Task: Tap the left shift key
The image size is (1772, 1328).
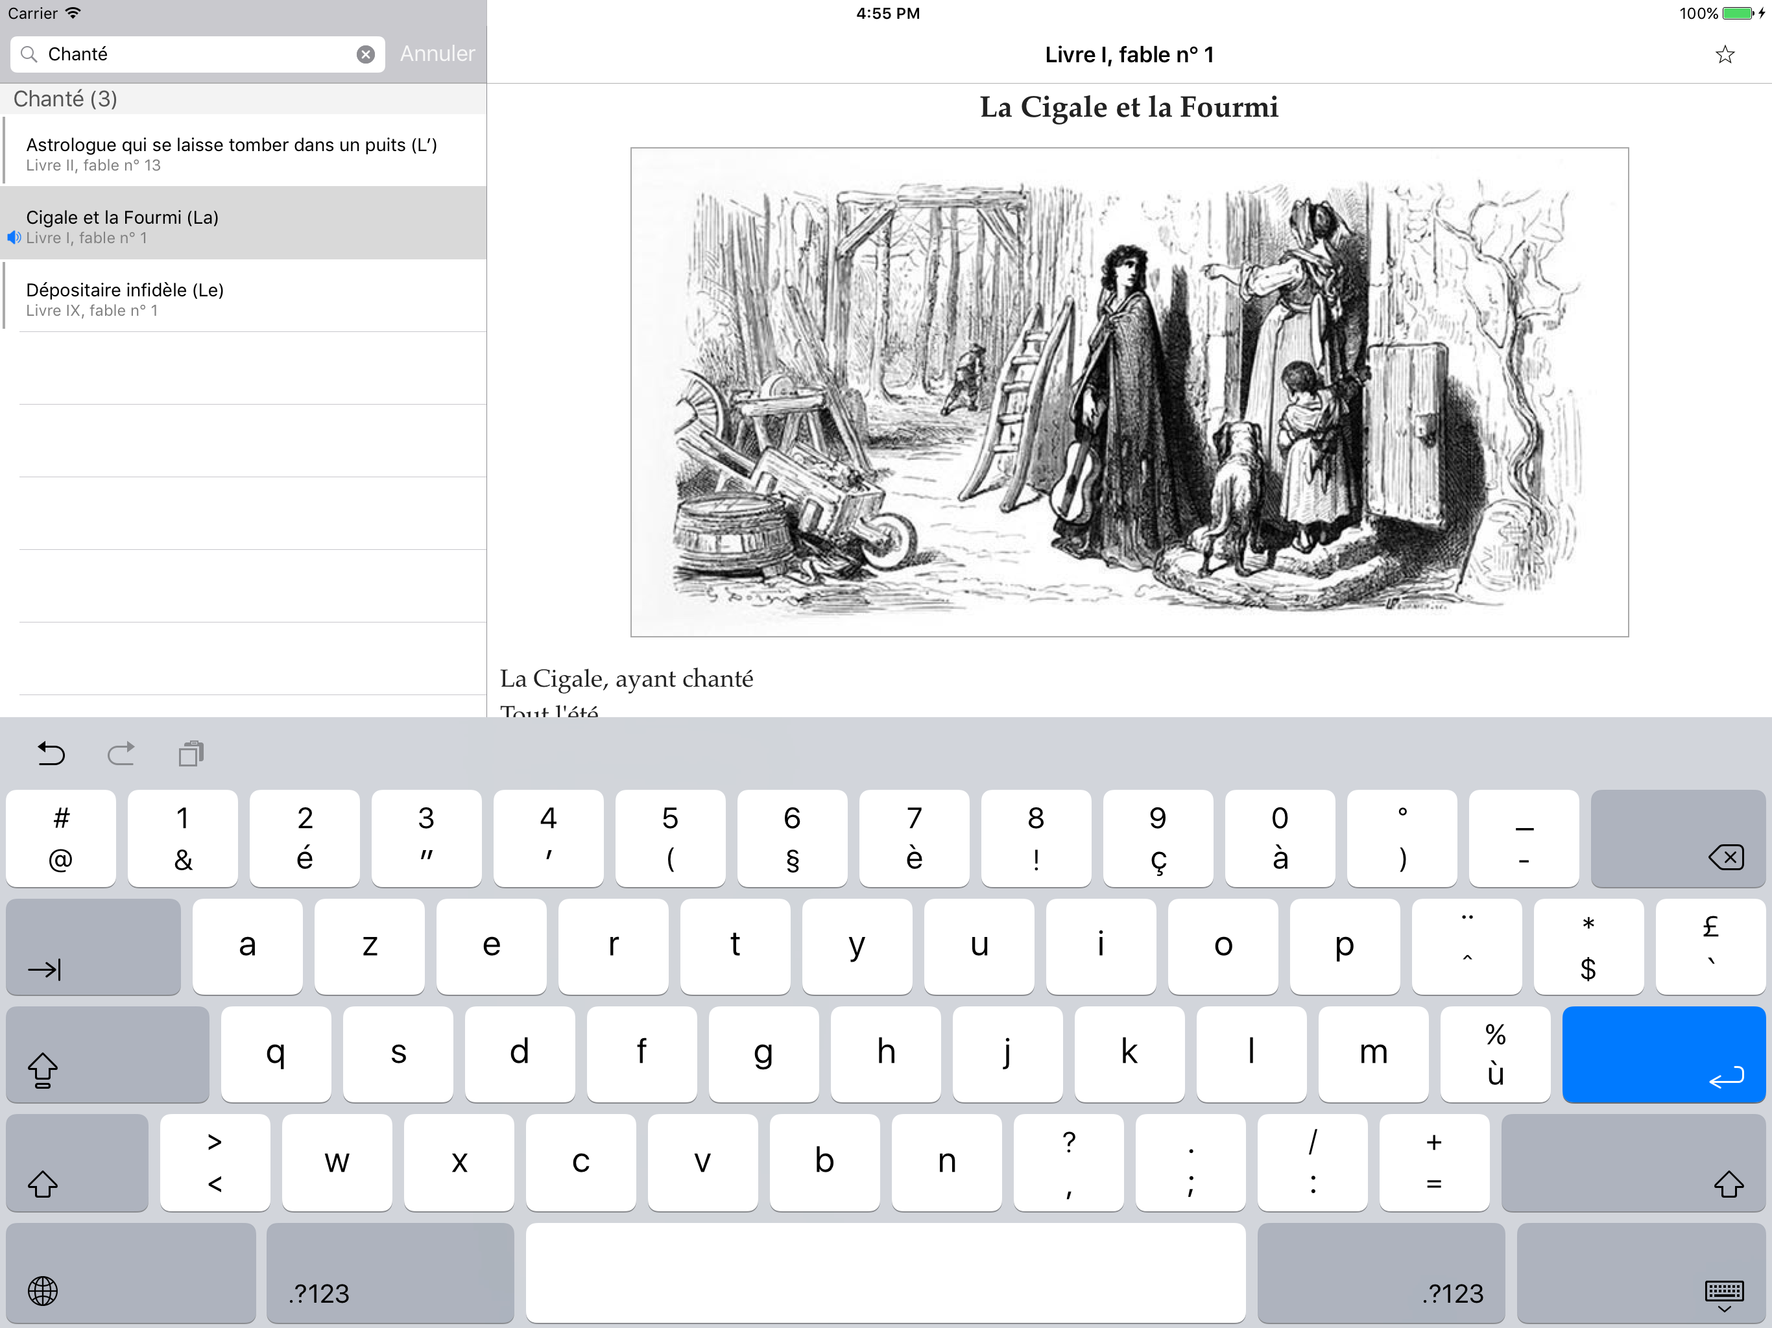Action: pyautogui.click(x=77, y=1162)
